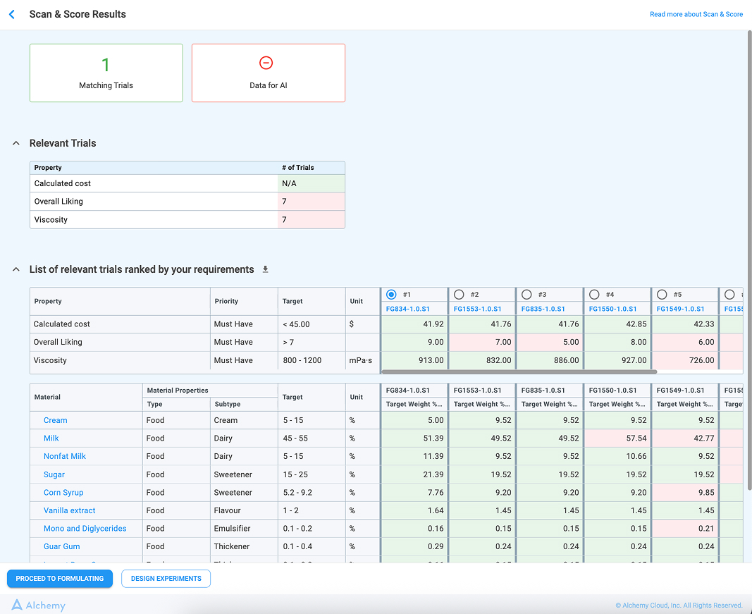Select trial #4 radio button
Image resolution: width=752 pixels, height=614 pixels.
[x=593, y=294]
